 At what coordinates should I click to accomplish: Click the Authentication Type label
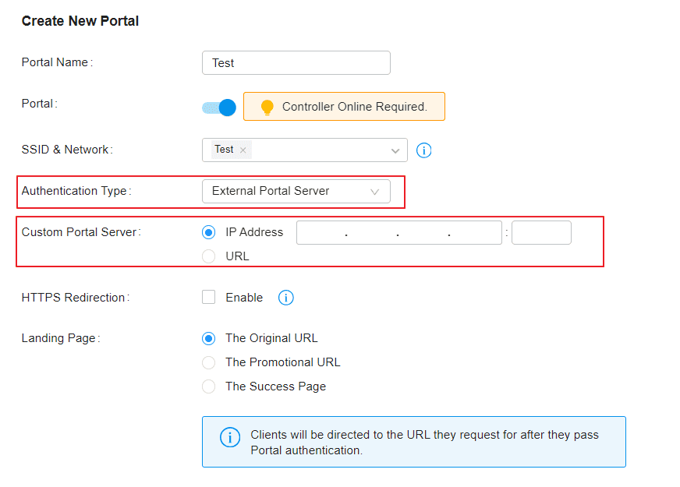coord(76,191)
